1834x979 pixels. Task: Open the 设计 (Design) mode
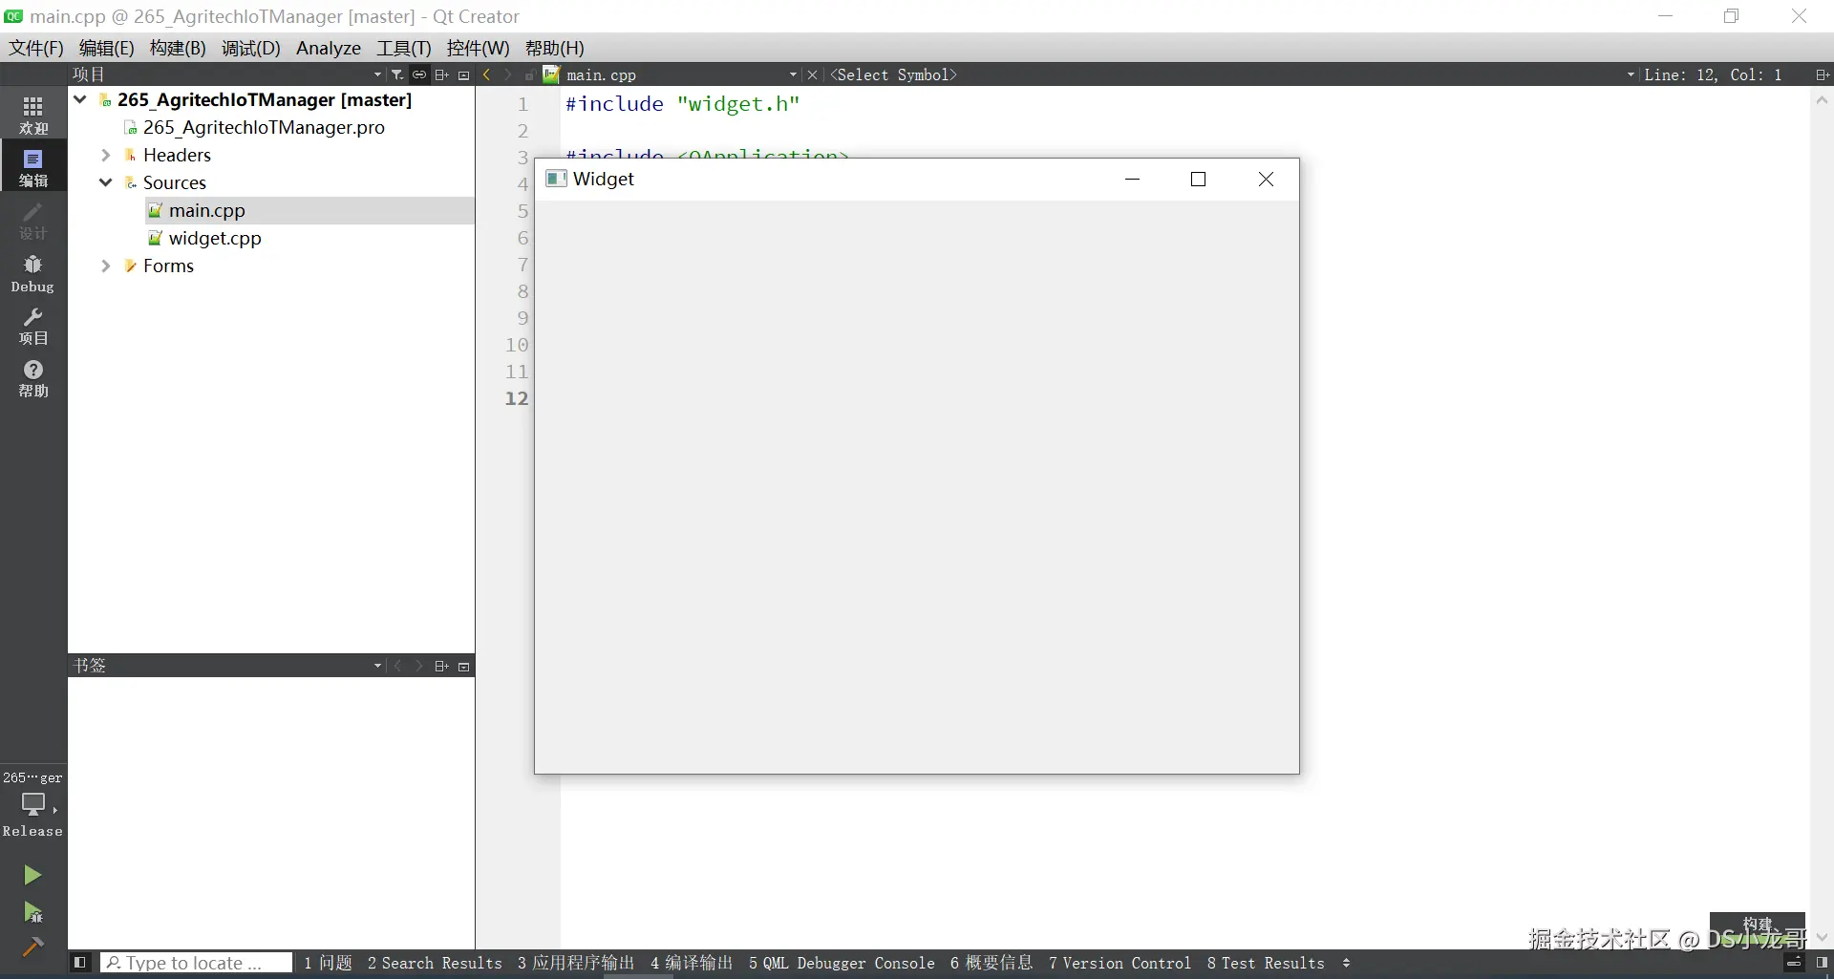point(33,220)
